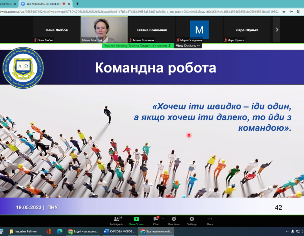The height and width of the screenshot is (236, 304).
Task: Open a new browser tab
Action: [x=77, y=4]
